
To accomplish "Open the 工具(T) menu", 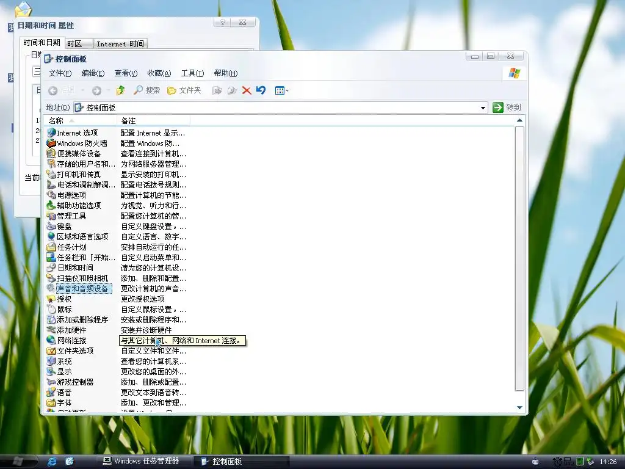I will point(192,73).
